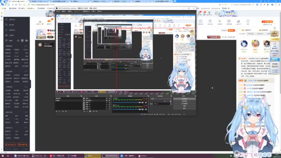
Task: Click Start Recording button in OBS controls
Action: coord(184,101)
